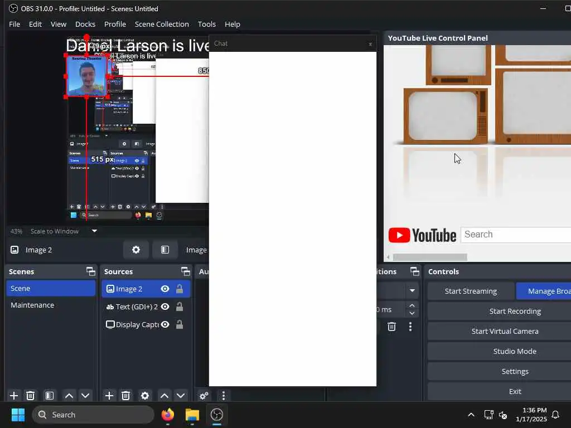The image size is (571, 428).
Task: Open the Tools menu
Action: tap(206, 24)
